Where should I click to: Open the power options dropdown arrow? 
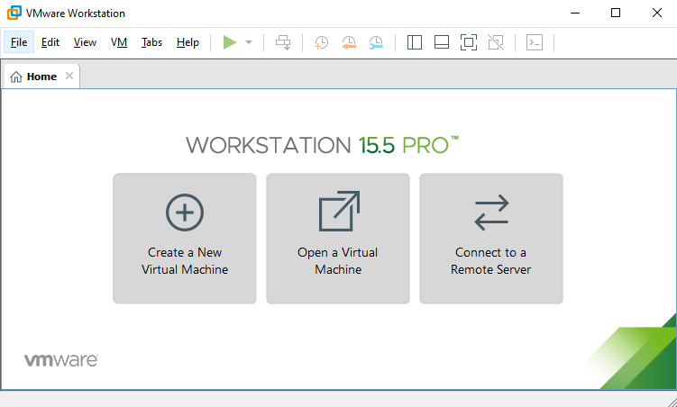click(249, 42)
